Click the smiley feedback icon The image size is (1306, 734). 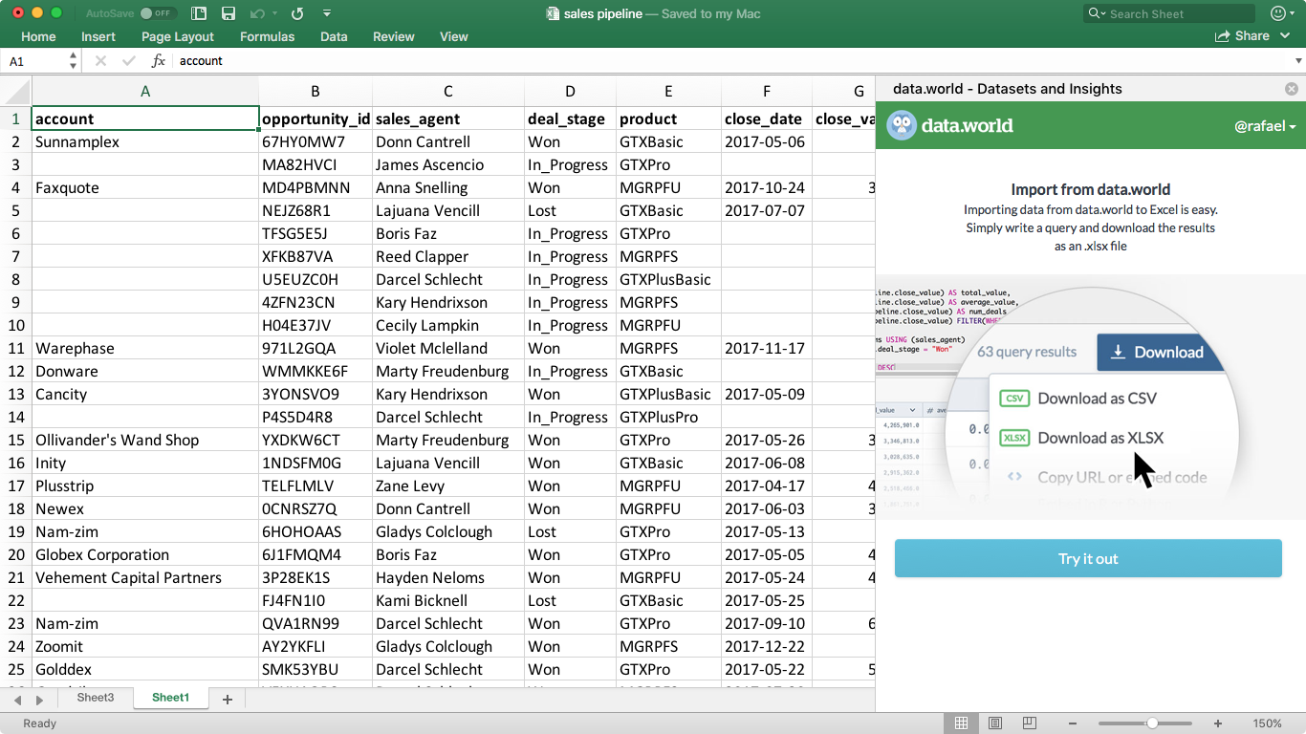[x=1278, y=13]
